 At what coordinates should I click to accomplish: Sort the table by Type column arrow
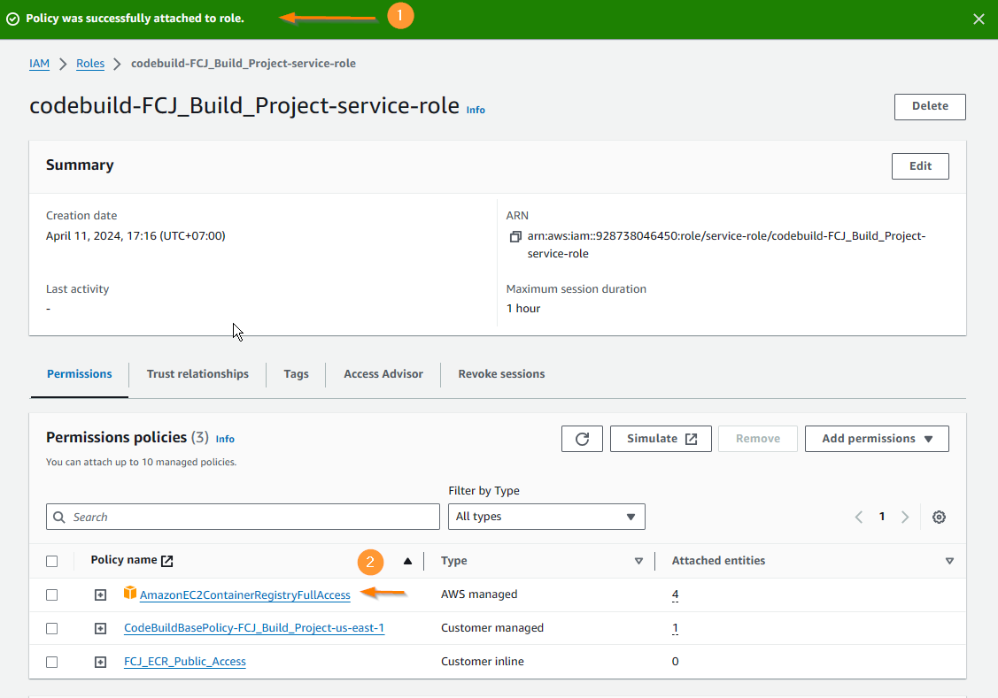(638, 561)
